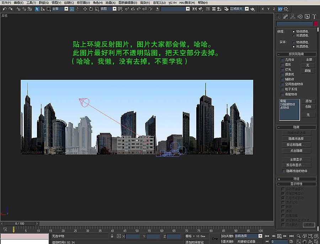Click the red object color swatch
The image size is (320, 244).
[316, 23]
